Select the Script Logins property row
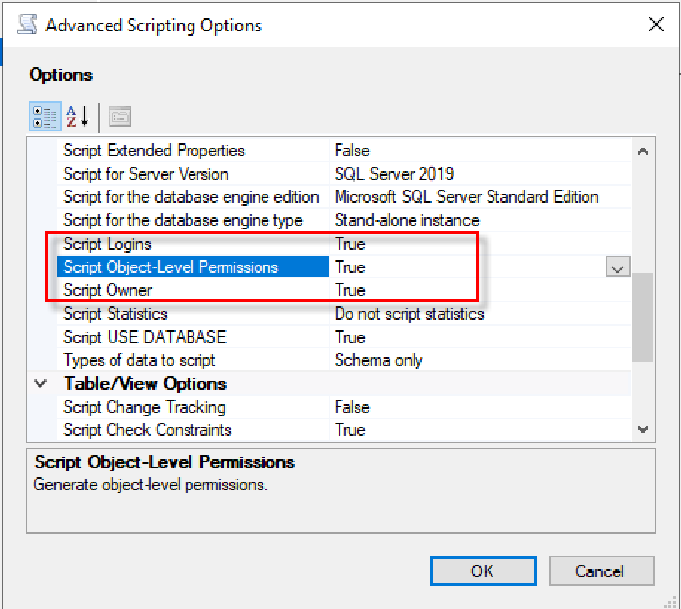 coord(108,244)
